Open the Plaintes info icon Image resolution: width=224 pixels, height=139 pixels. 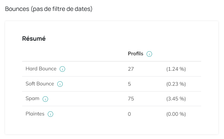pyautogui.click(x=50, y=114)
